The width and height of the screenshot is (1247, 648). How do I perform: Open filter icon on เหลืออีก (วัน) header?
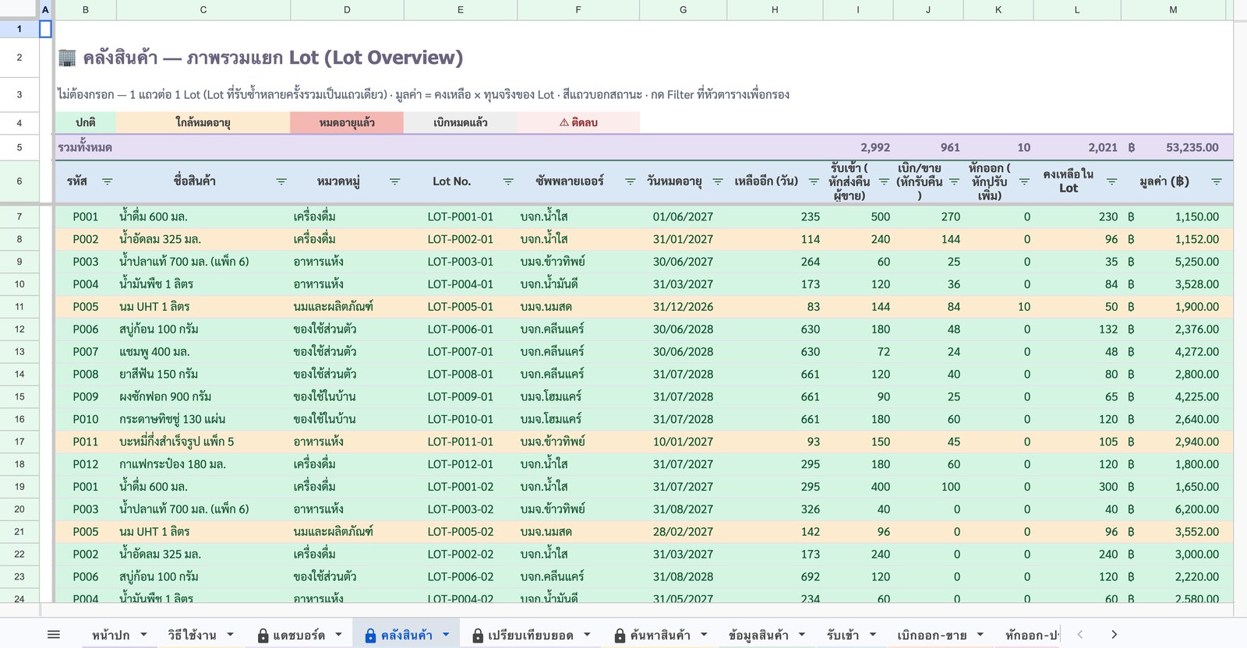(814, 181)
